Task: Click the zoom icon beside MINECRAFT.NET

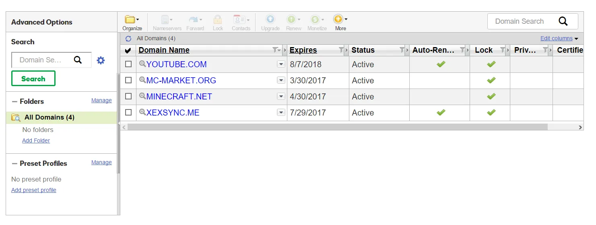Action: 142,96
